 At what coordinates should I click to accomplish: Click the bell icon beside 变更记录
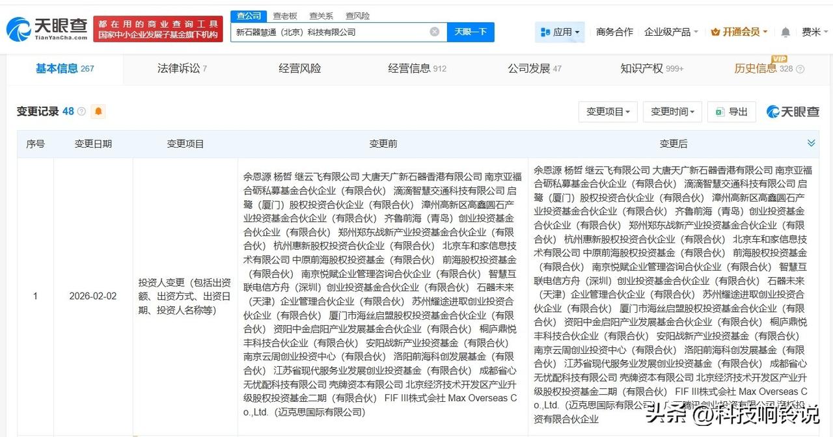(x=98, y=111)
